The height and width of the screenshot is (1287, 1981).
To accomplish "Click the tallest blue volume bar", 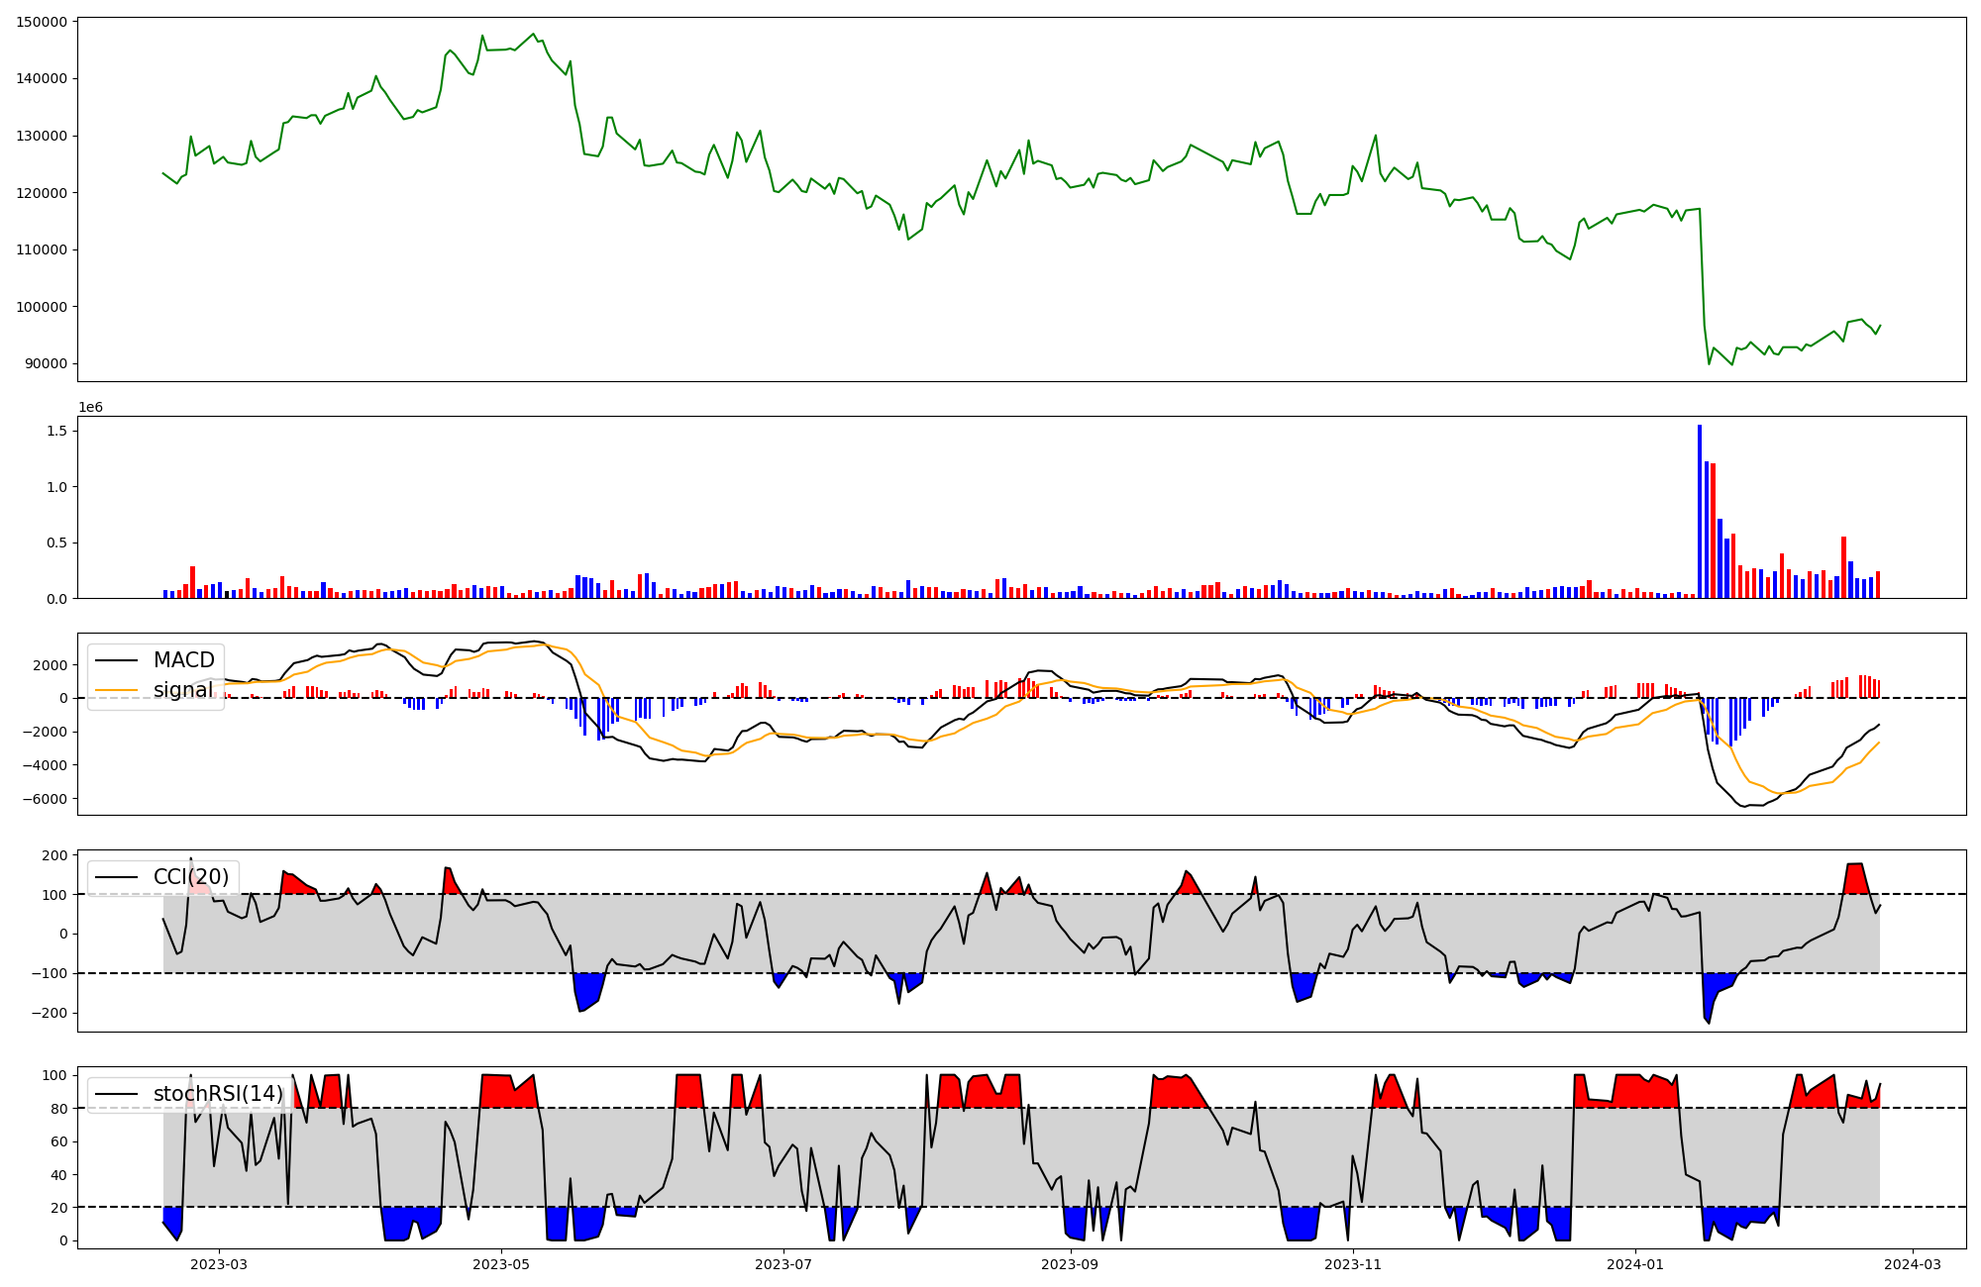I will [1700, 511].
